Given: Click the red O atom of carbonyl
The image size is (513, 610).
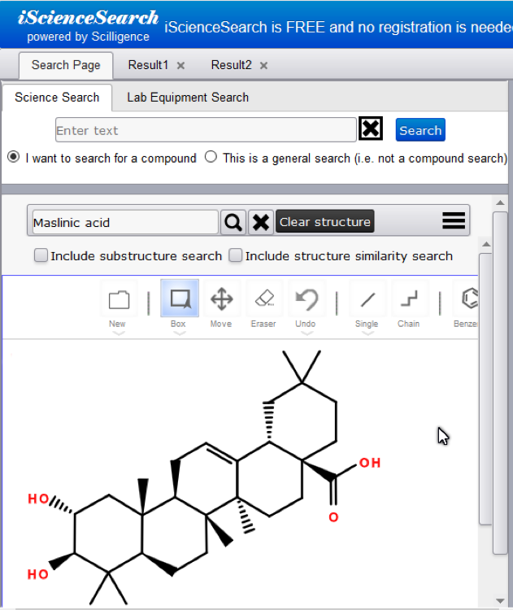Looking at the screenshot, I should coord(333,517).
